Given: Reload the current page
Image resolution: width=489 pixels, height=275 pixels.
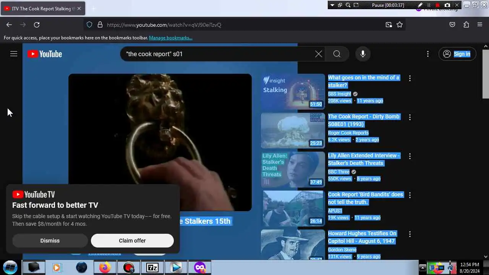Looking at the screenshot, I should [x=37, y=25].
